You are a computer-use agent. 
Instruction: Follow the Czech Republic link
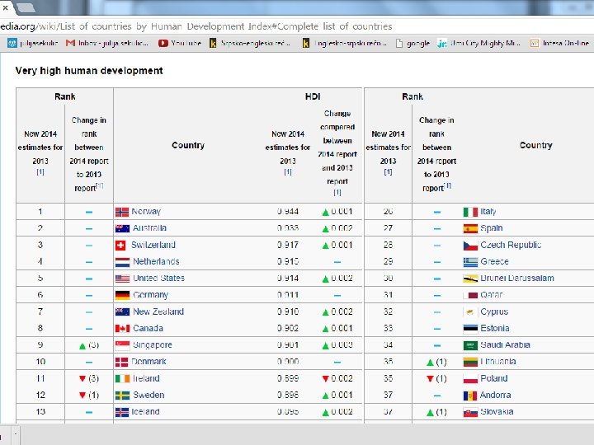click(x=511, y=245)
